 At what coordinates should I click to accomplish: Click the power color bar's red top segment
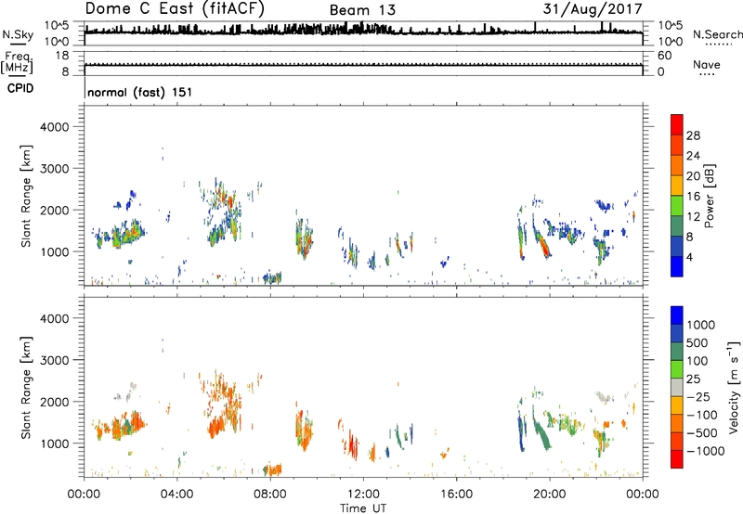677,124
